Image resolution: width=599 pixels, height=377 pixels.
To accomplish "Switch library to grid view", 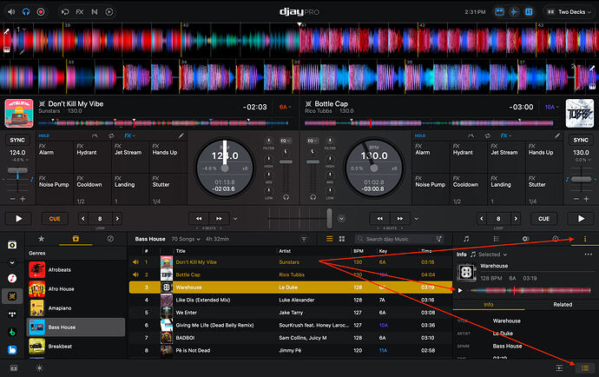I will click(x=342, y=239).
